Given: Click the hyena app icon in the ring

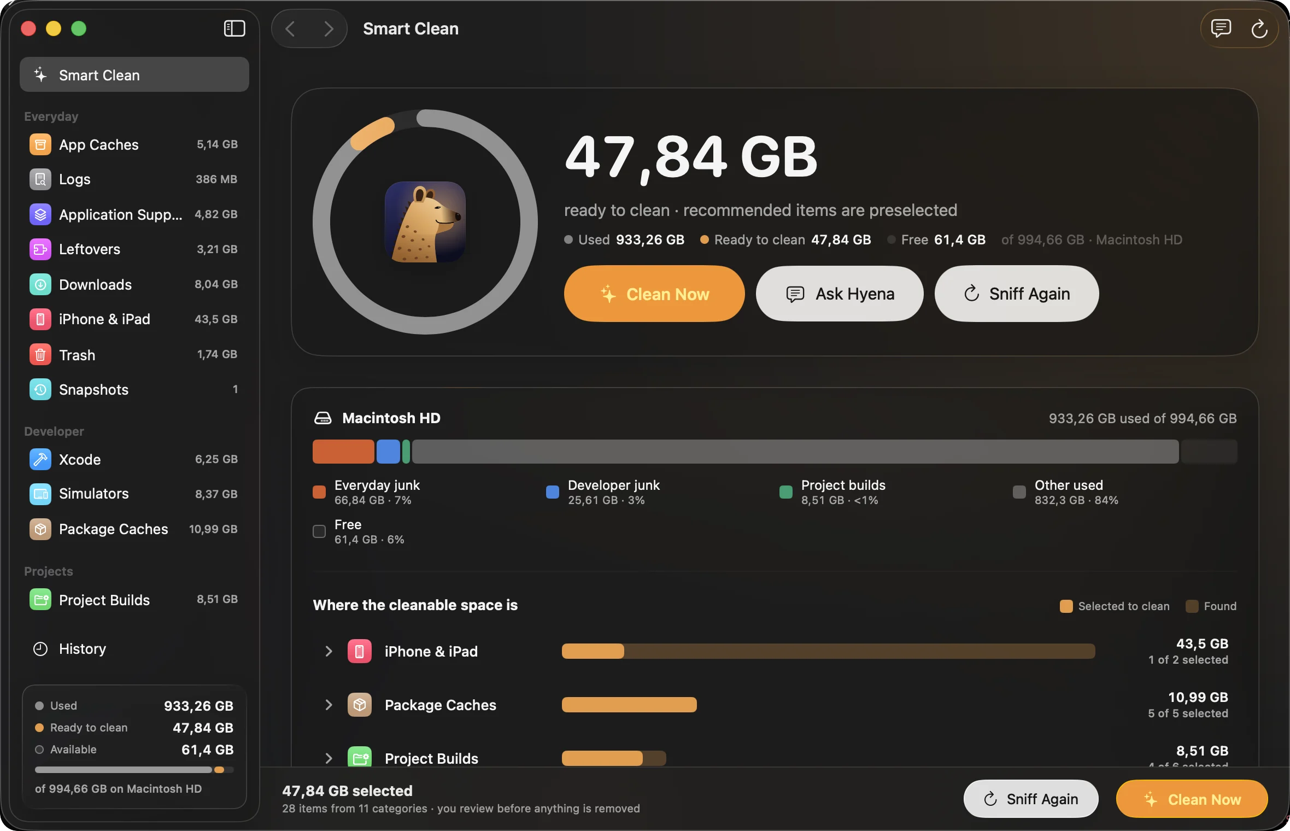Looking at the screenshot, I should point(425,222).
